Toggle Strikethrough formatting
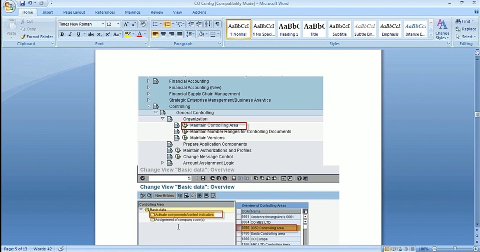Viewport: 480px width, 252px height. coord(91,34)
